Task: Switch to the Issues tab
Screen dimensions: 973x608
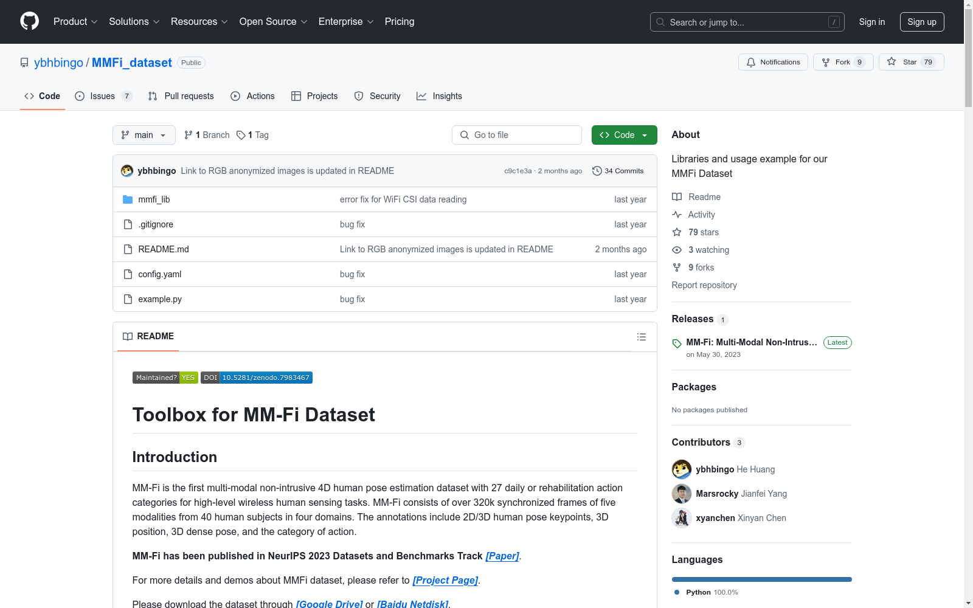Action: [103, 96]
